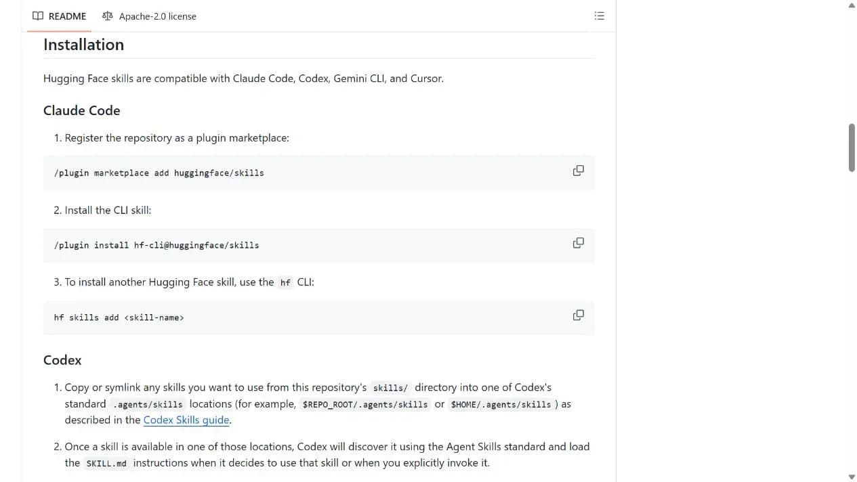
Task: Copy the hf skills add command
Action: coord(578,315)
